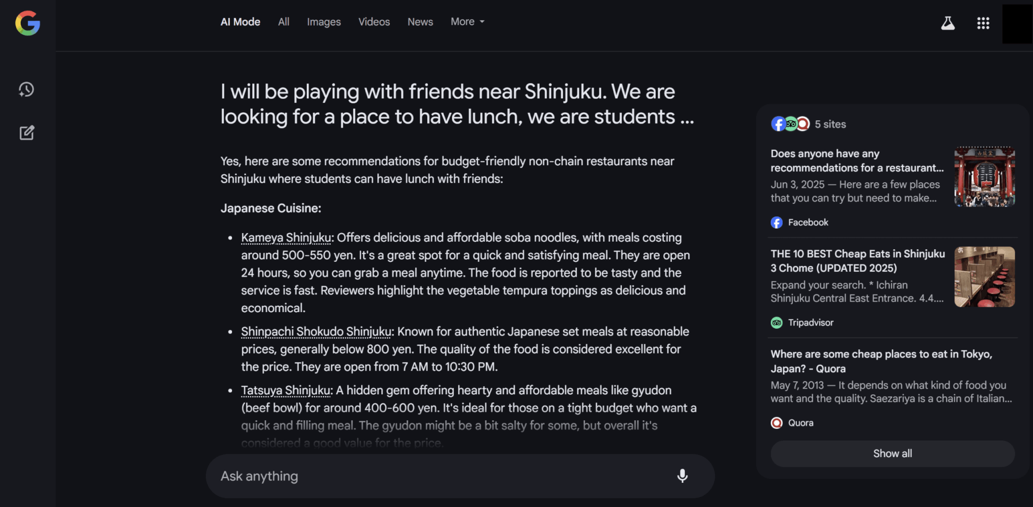Start a new search with compose icon
1033x507 pixels.
pyautogui.click(x=27, y=133)
